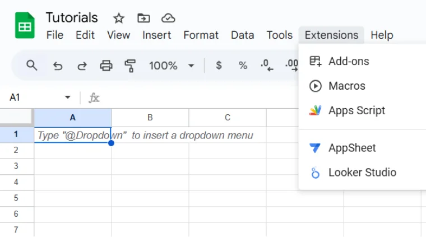Choose Looker Studio from Extensions menu

362,173
